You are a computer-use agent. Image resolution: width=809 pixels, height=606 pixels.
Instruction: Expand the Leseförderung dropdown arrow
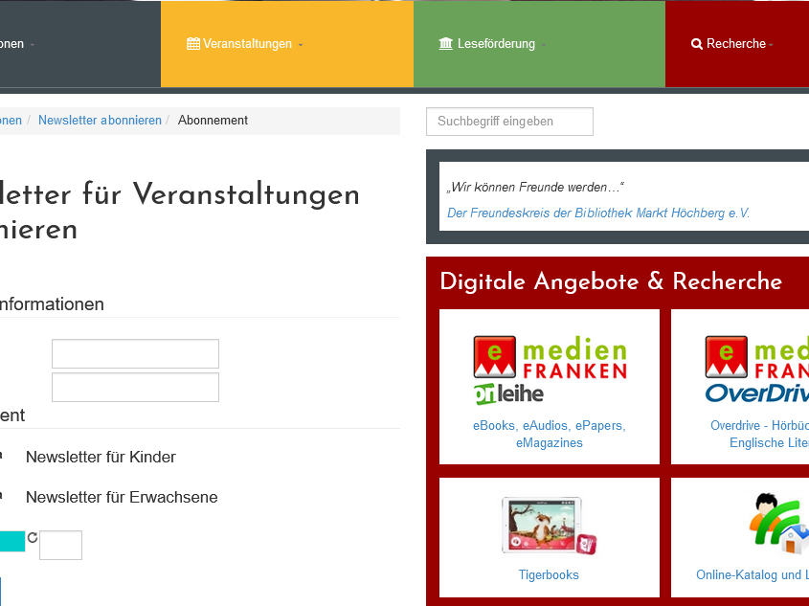click(544, 45)
